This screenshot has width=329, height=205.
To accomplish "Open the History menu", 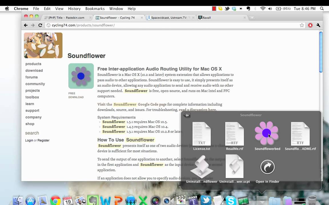I will pyautogui.click(x=74, y=9).
